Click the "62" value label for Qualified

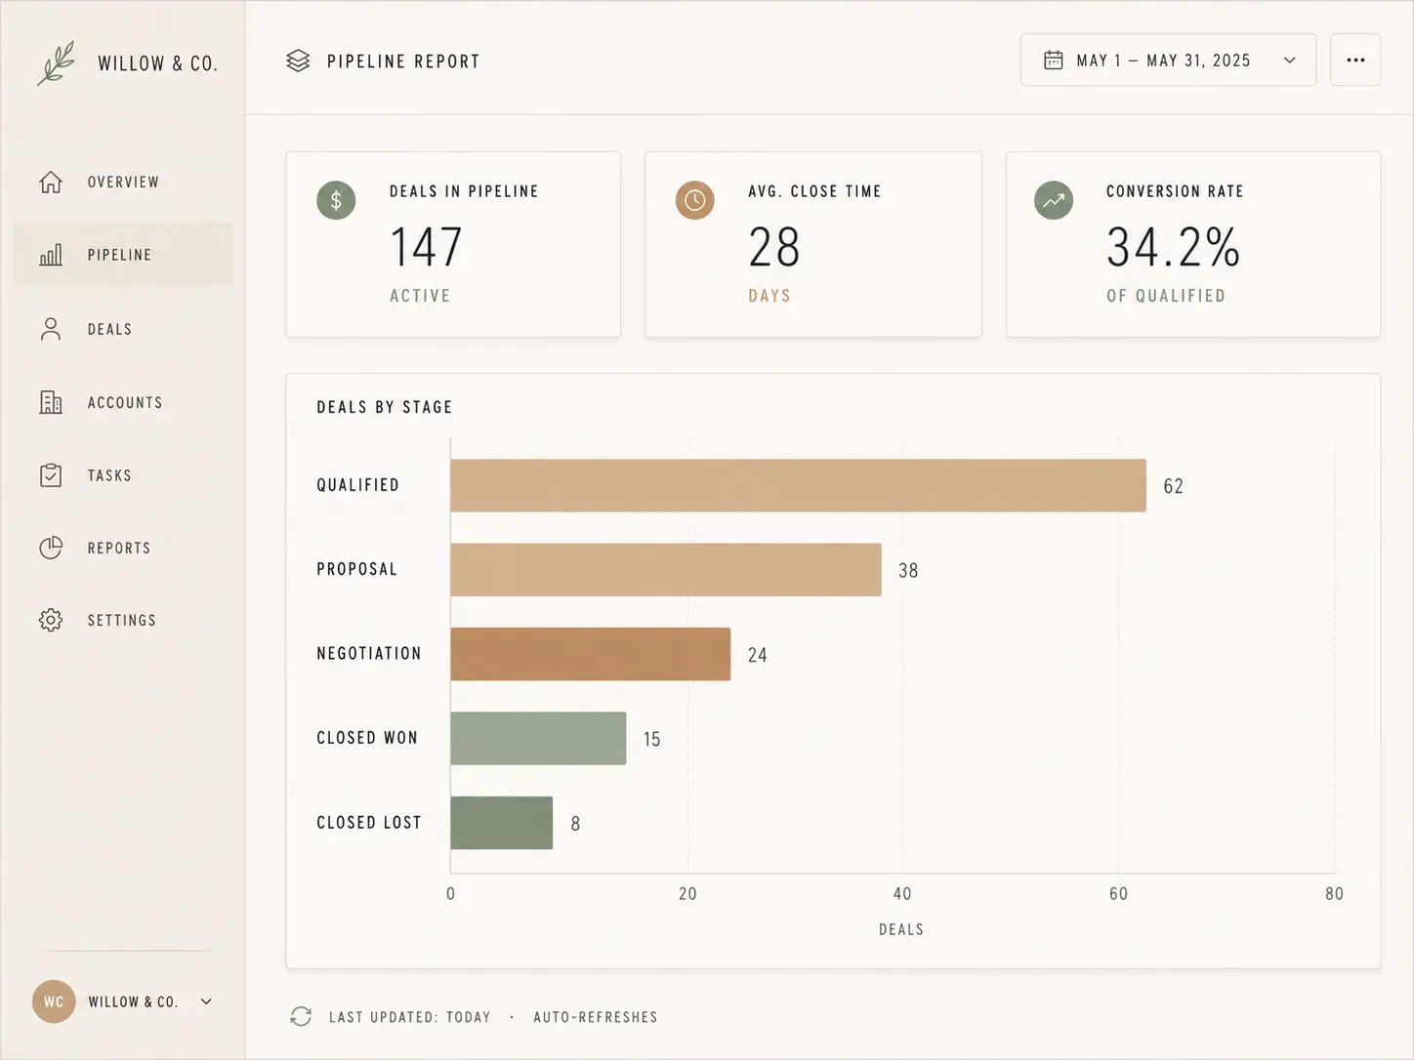1173,486
